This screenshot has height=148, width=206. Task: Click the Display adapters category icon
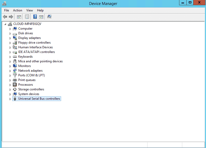pos(15,38)
